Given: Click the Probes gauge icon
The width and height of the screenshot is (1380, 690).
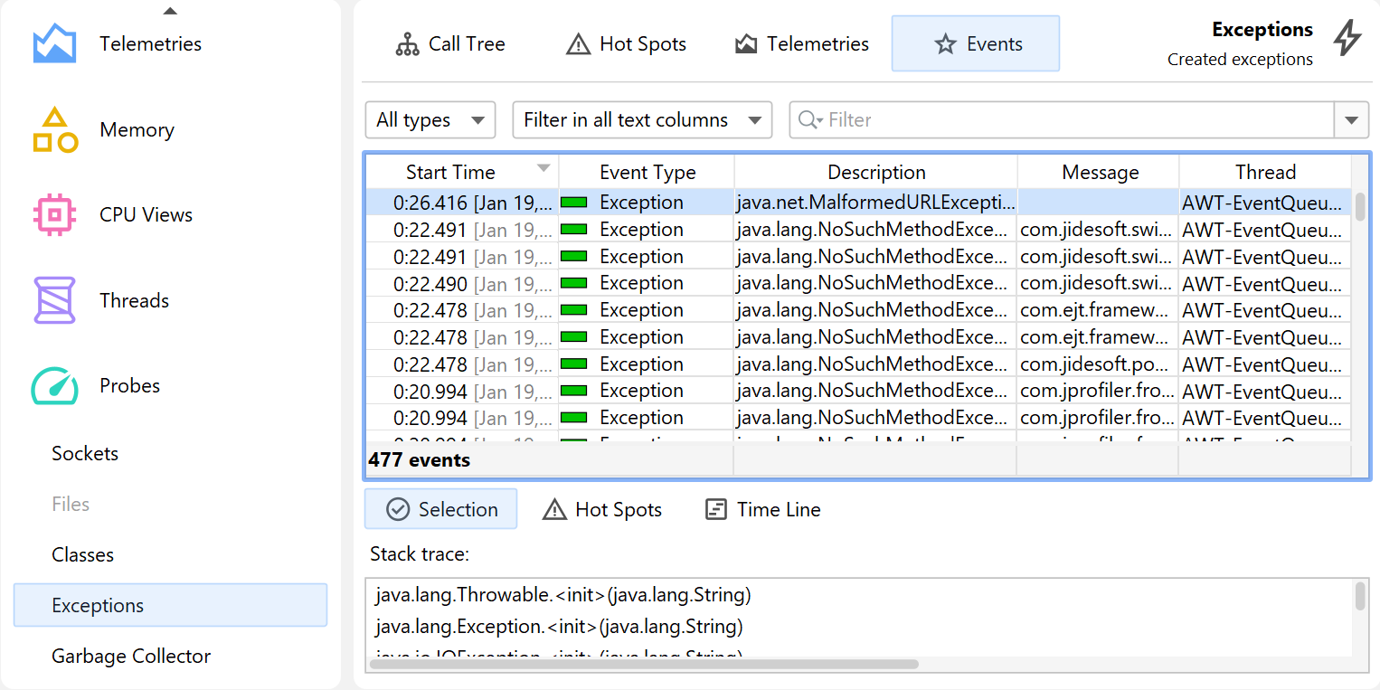Looking at the screenshot, I should click(x=54, y=386).
